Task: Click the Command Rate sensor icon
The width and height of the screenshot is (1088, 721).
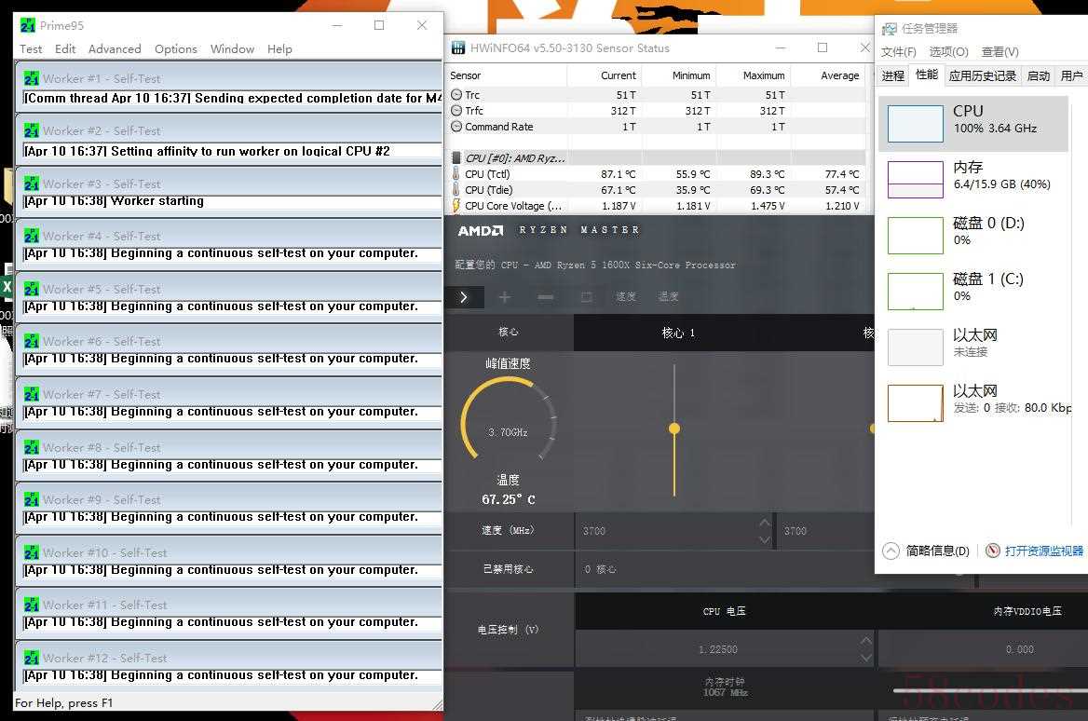Action: click(456, 127)
